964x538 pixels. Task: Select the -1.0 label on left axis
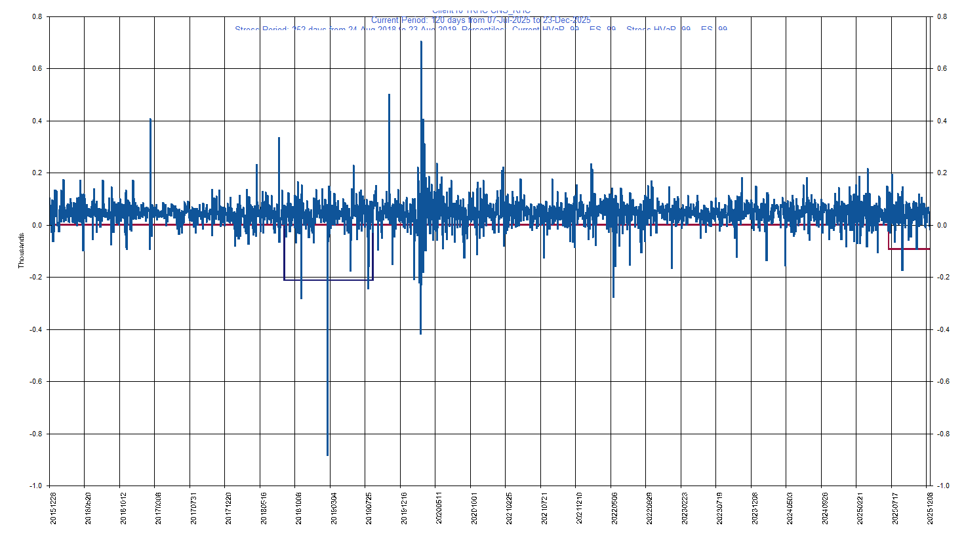click(x=35, y=486)
